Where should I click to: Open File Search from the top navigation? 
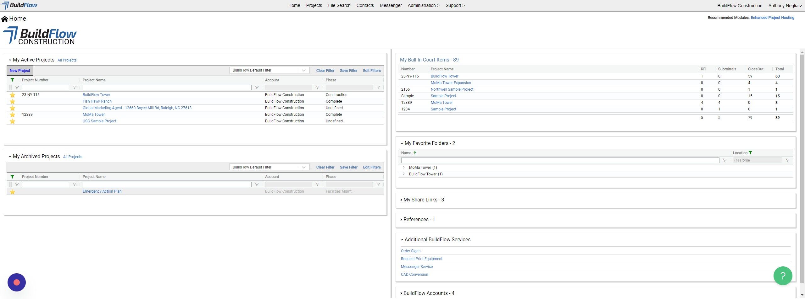339,5
